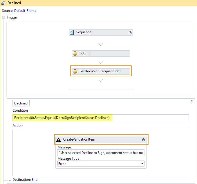Screen dimensions: 197x184
Task: Click the Sequence activity icon
Action: coord(72,32)
